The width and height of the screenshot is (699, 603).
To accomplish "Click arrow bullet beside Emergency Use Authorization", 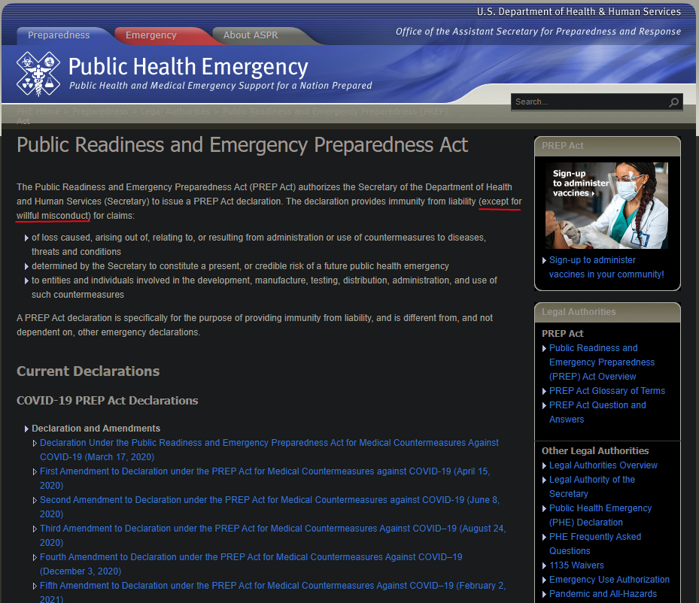I will (x=544, y=580).
